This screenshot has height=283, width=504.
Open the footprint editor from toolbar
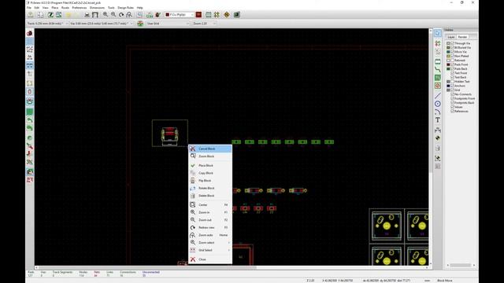point(50,15)
